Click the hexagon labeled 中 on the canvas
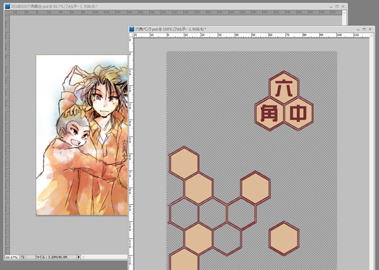Screen dimensions: 379x270 299,113
